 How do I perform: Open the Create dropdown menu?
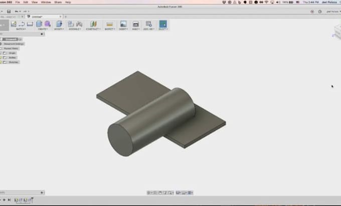(x=43, y=29)
